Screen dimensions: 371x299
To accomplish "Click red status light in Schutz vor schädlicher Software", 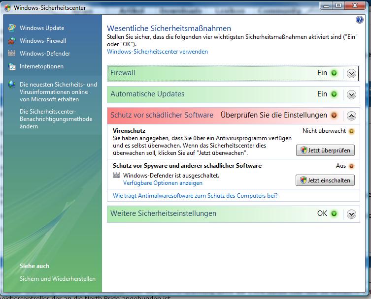I will (x=334, y=116).
